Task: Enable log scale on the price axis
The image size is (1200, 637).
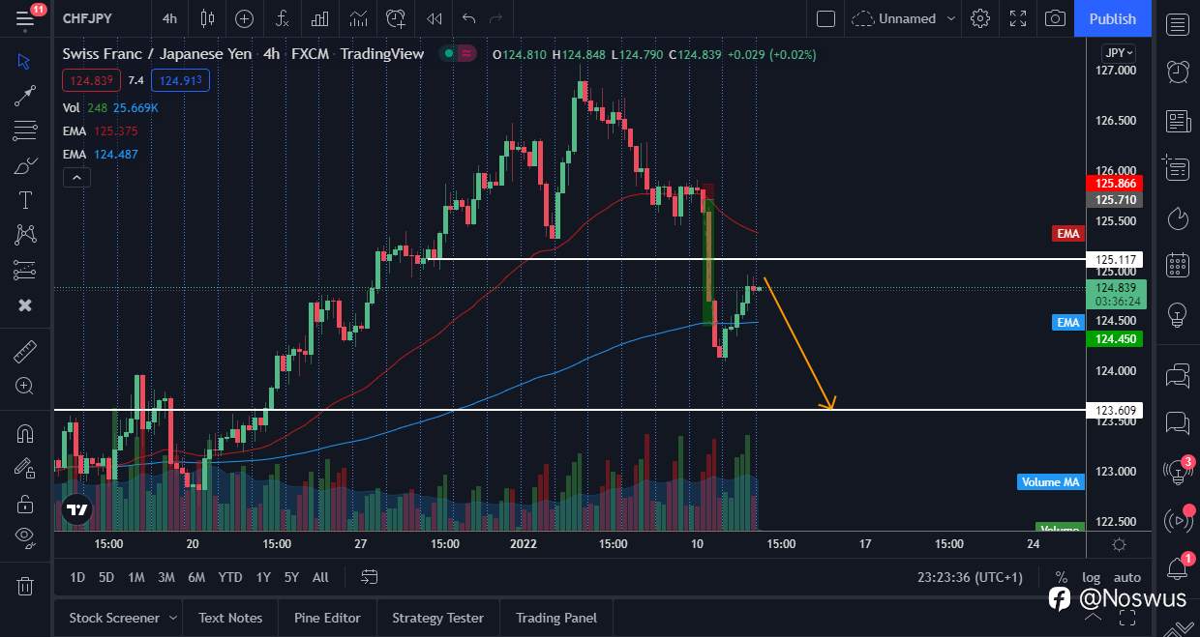Action: 1091,577
